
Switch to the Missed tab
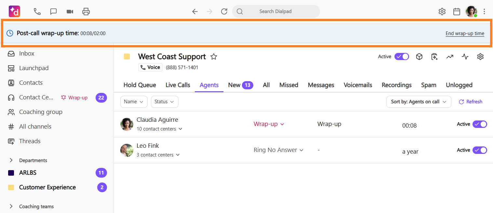click(x=289, y=85)
